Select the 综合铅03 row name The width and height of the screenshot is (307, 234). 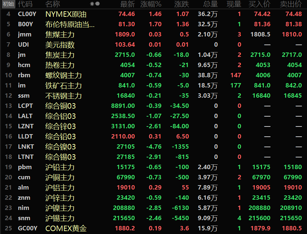61,136
